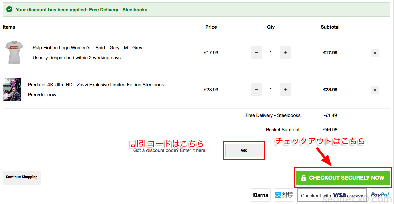
Task: Click Continue Shopping button
Action: (22, 177)
